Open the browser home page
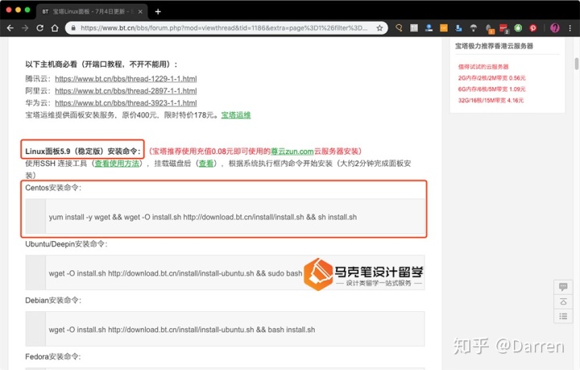 tap(55, 28)
